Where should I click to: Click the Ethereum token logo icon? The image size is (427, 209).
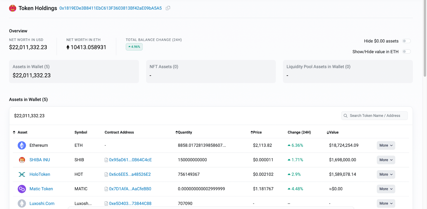(x=22, y=145)
